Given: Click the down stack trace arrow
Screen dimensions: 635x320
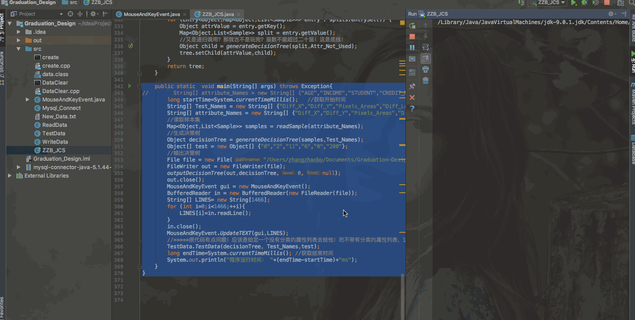Looking at the screenshot, I should [x=426, y=36].
